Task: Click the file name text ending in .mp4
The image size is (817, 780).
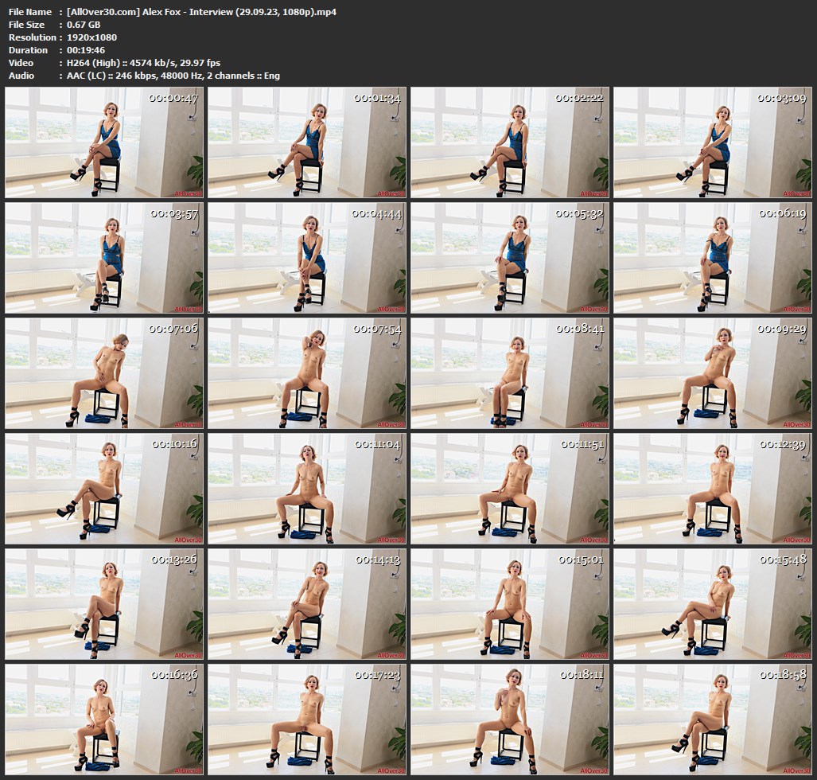Action: pyautogui.click(x=201, y=12)
